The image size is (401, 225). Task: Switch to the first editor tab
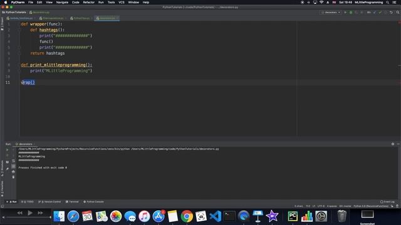tap(21, 18)
